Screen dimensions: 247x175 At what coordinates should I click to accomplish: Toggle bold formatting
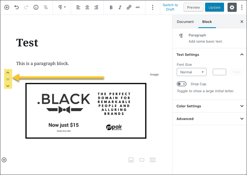pyautogui.click(x=111, y=7)
